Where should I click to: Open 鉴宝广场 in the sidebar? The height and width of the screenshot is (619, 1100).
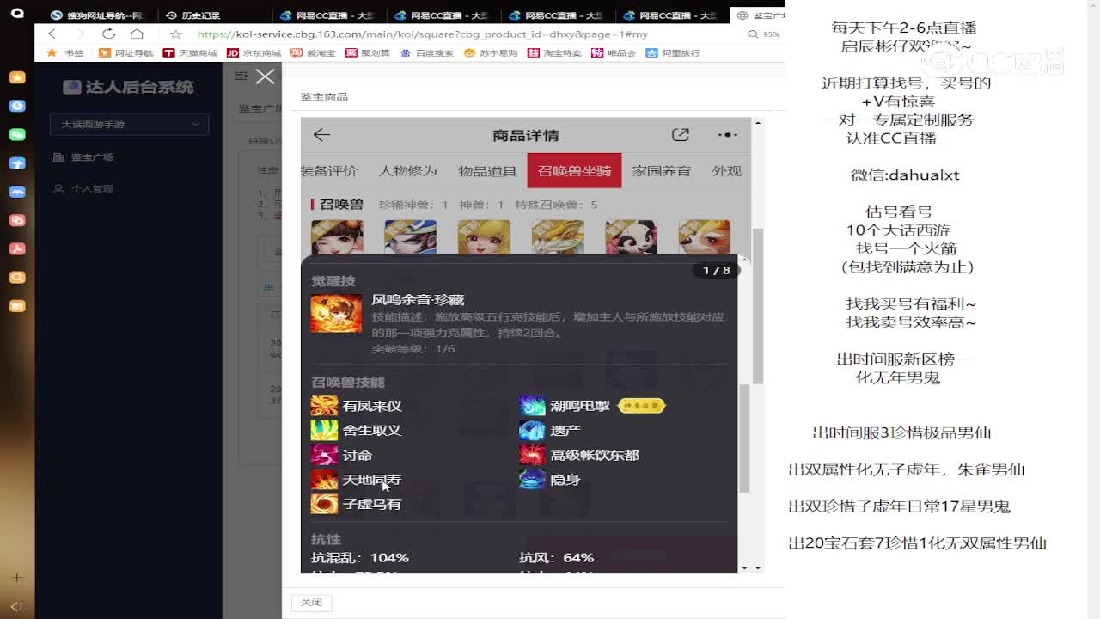click(x=92, y=157)
